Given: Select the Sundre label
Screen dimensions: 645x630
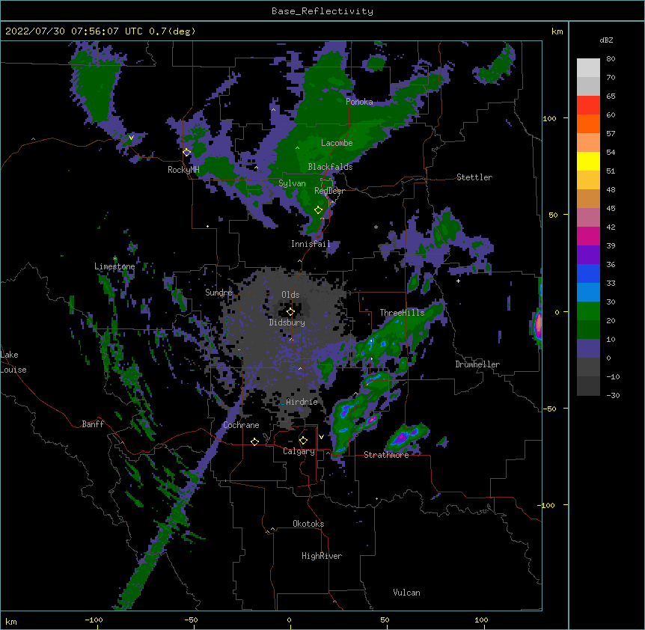Looking at the screenshot, I should click(x=218, y=293).
